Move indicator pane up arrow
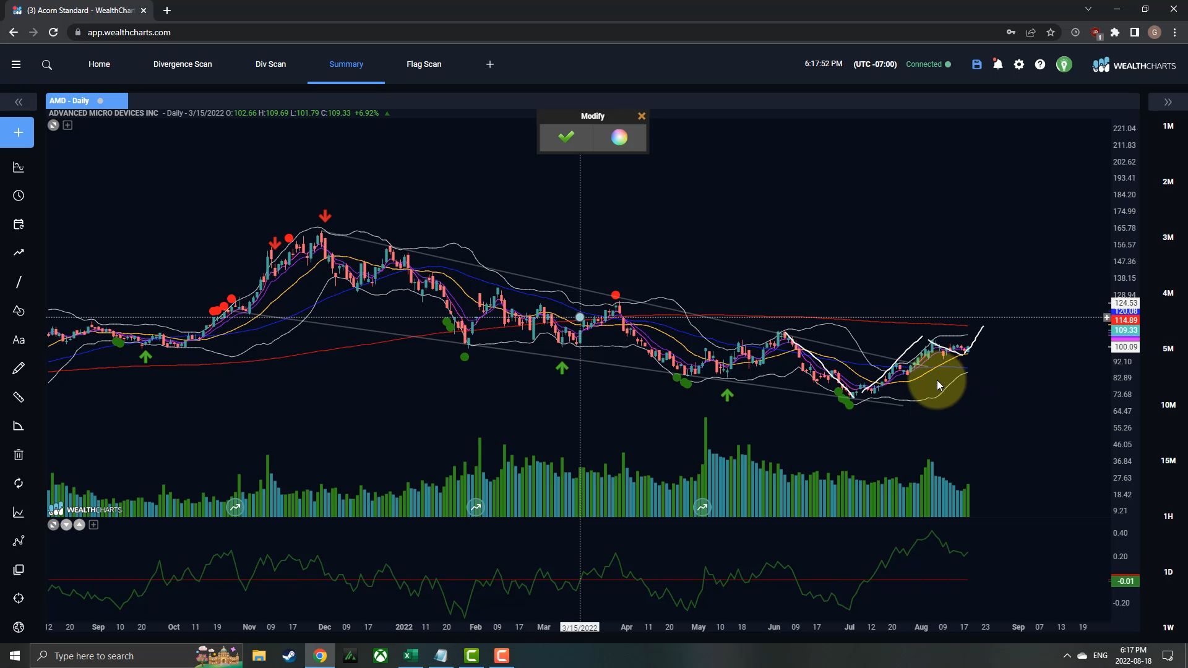The height and width of the screenshot is (668, 1188). tap(79, 525)
